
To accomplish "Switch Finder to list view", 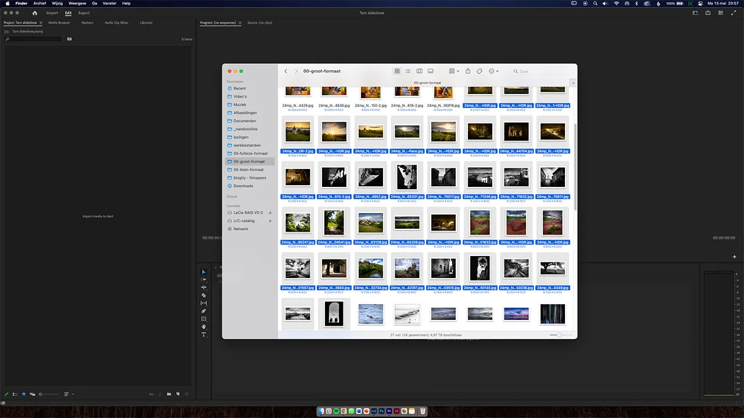I will [407, 71].
